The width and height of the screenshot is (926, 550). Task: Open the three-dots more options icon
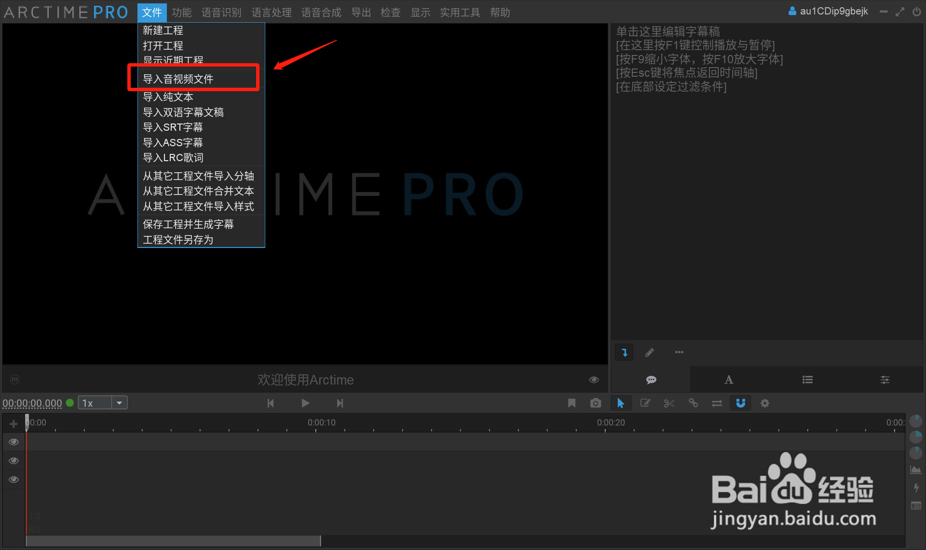(x=679, y=352)
